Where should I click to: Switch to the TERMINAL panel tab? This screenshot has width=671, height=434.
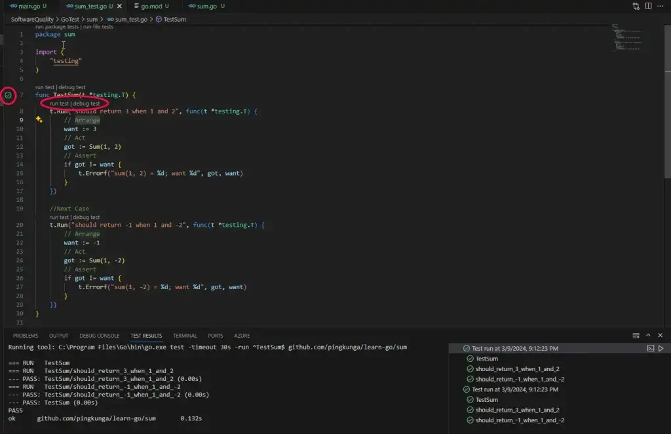[185, 336]
